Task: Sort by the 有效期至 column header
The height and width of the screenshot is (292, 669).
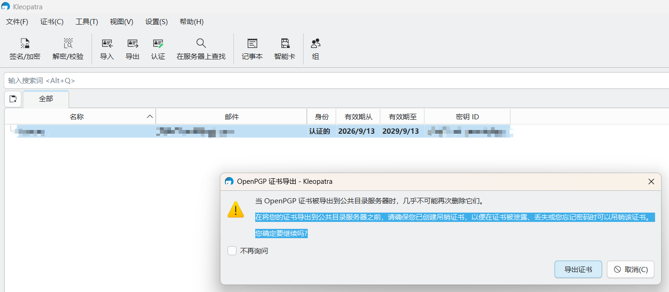Action: (x=402, y=117)
